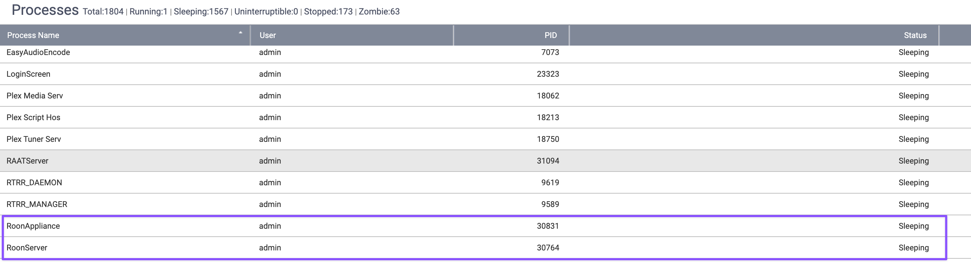Select the EasyAudioEncode process row

coord(485,53)
